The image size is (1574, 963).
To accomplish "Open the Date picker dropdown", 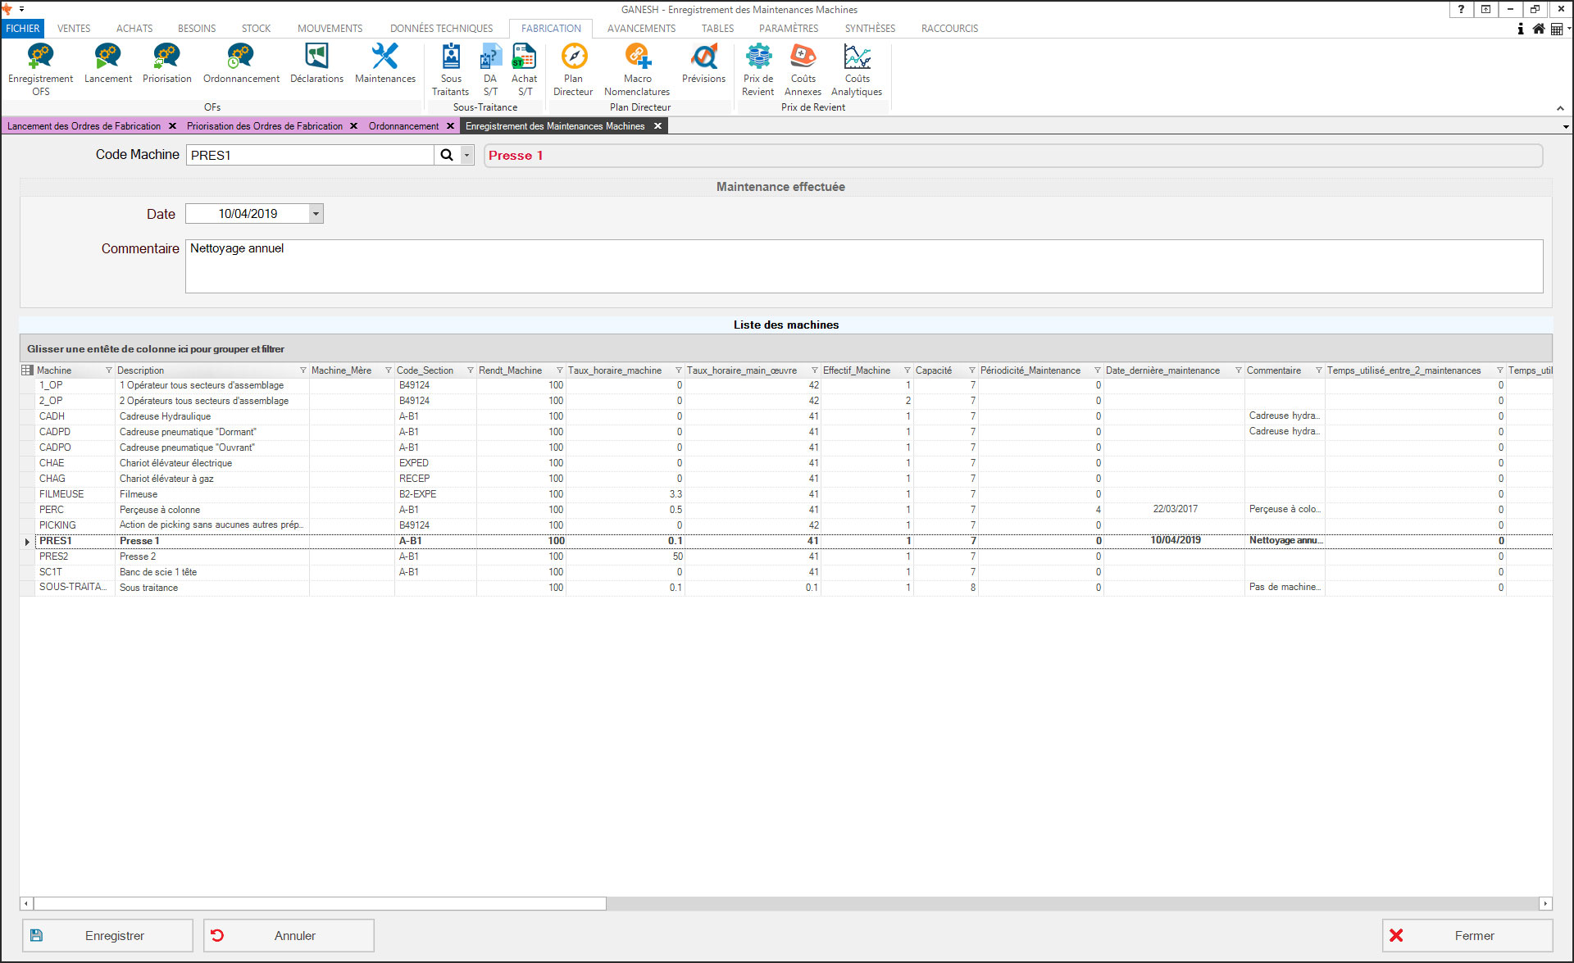I will 316,214.
